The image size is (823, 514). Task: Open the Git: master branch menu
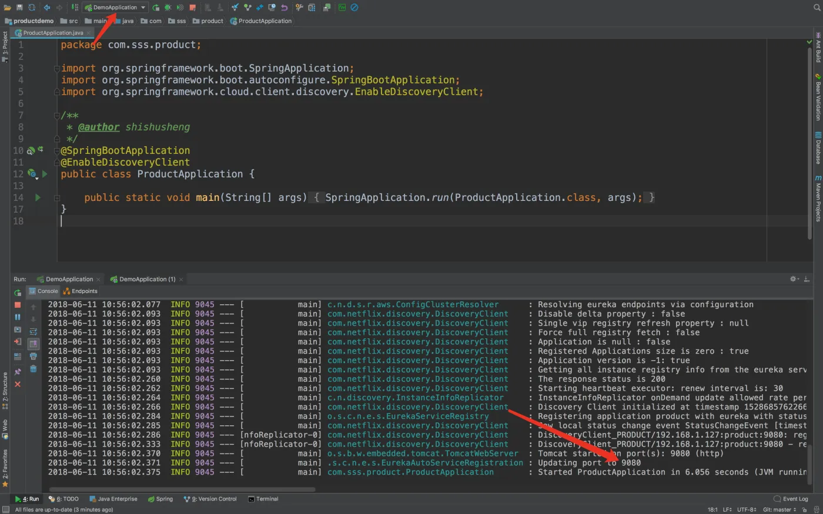click(x=779, y=510)
